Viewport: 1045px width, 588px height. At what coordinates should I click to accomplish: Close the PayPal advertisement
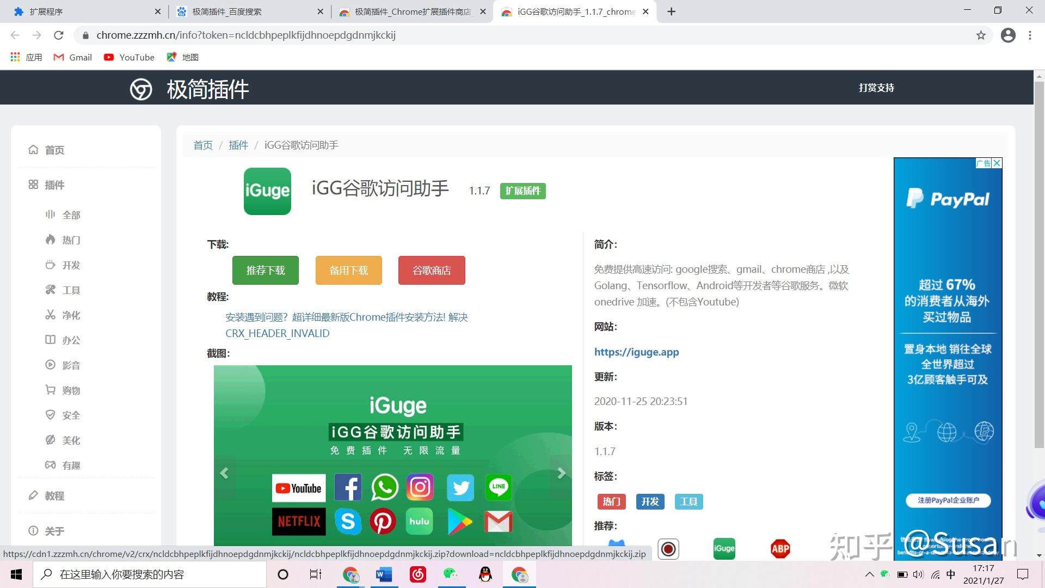pos(997,163)
